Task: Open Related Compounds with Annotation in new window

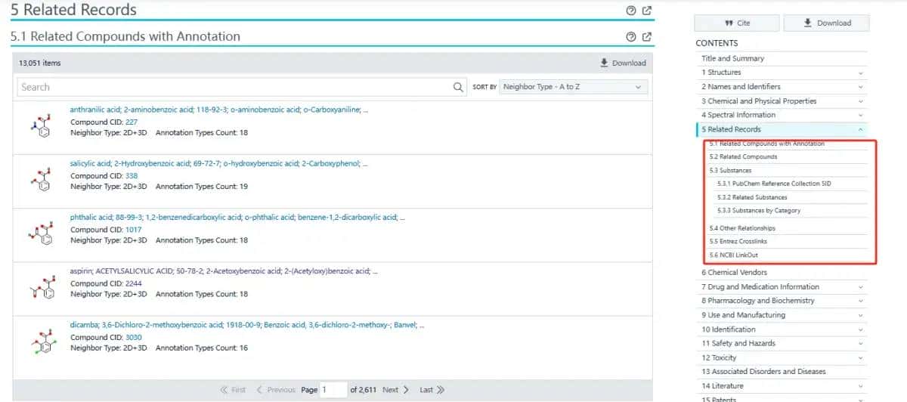Action: 647,37
